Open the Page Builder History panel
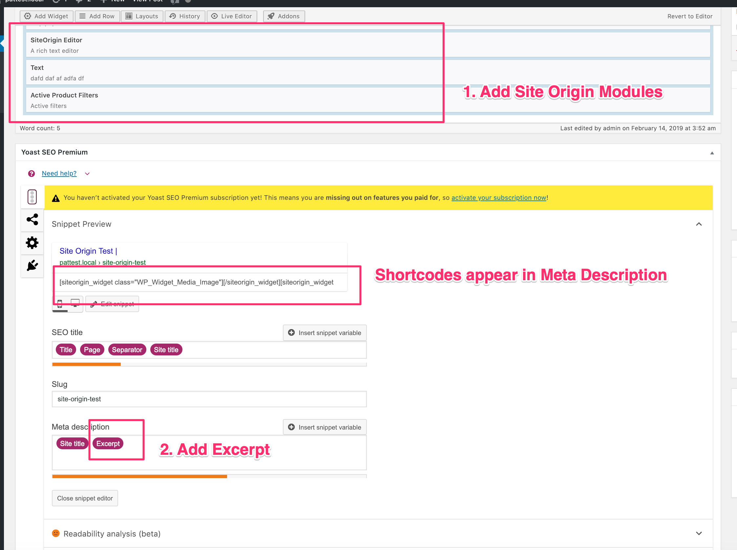The image size is (737, 550). tap(185, 16)
